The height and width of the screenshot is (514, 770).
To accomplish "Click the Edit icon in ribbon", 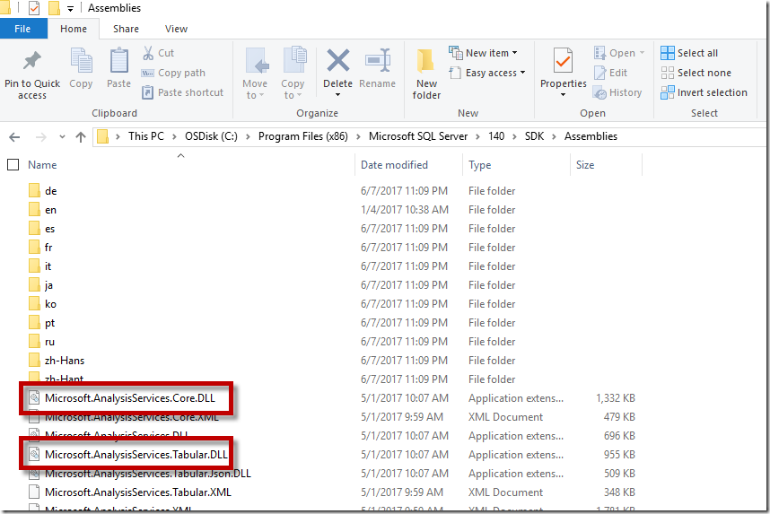I will (599, 73).
